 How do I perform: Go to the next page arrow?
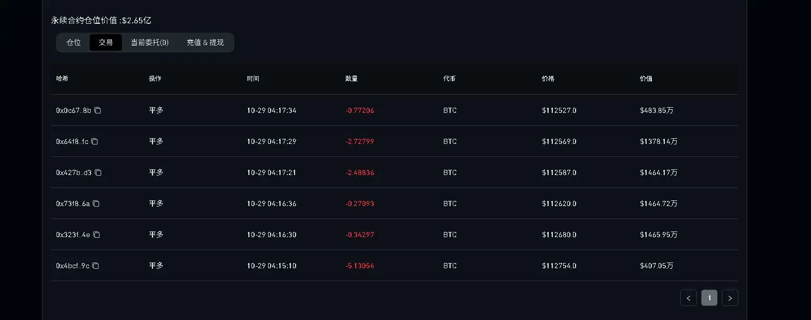click(730, 298)
